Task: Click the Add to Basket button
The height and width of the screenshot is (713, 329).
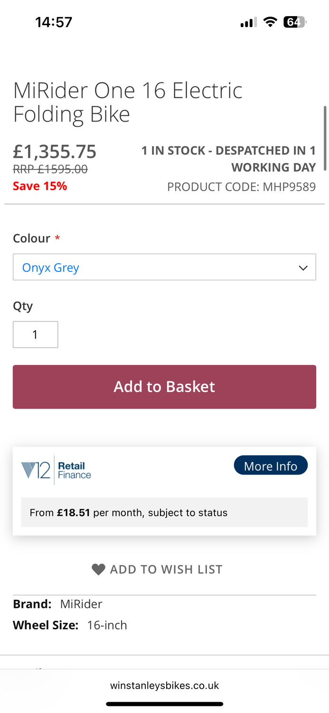Action: coord(164,387)
